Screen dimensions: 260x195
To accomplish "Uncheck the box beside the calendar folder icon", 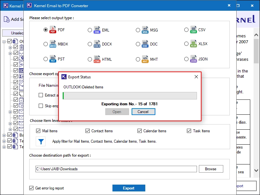I will (x=16, y=71).
